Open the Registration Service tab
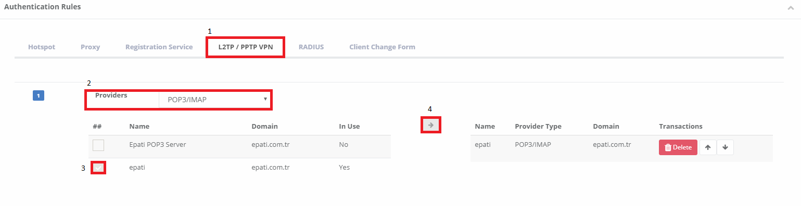The width and height of the screenshot is (801, 206). tap(159, 47)
